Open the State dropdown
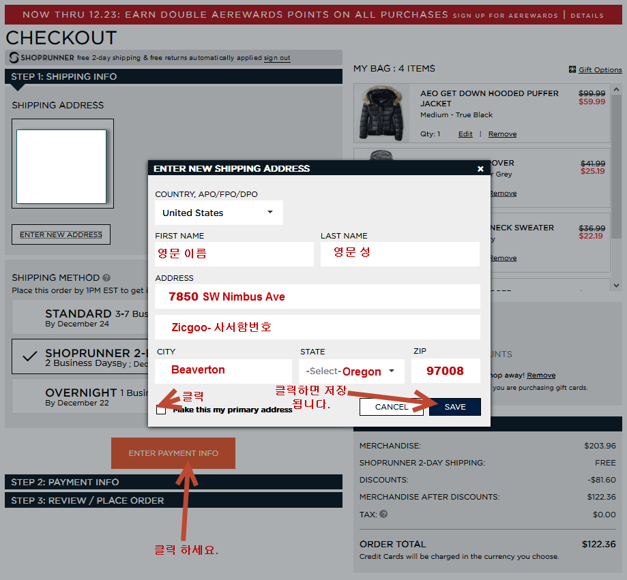Viewport: 627px width, 580px height. [x=351, y=371]
